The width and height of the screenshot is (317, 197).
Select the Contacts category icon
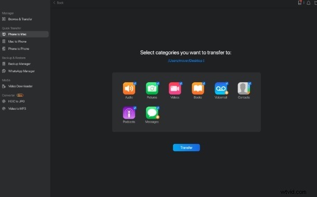(244, 88)
